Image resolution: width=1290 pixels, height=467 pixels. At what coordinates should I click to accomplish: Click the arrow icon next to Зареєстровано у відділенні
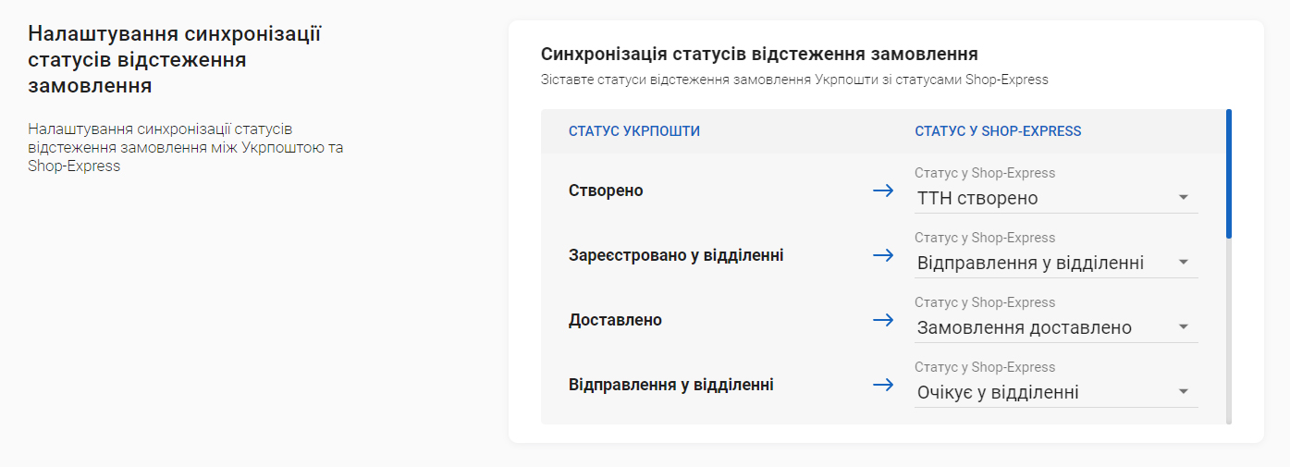pos(883,255)
